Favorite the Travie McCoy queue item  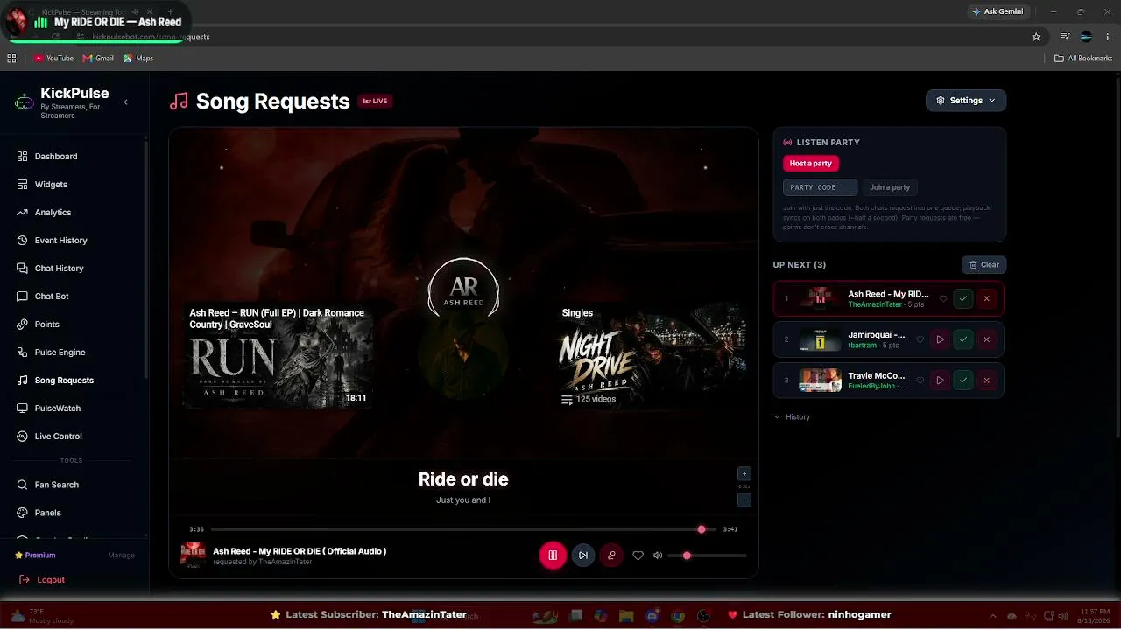pyautogui.click(x=920, y=381)
